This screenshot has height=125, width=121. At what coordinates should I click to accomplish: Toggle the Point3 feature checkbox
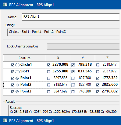point(12,92)
